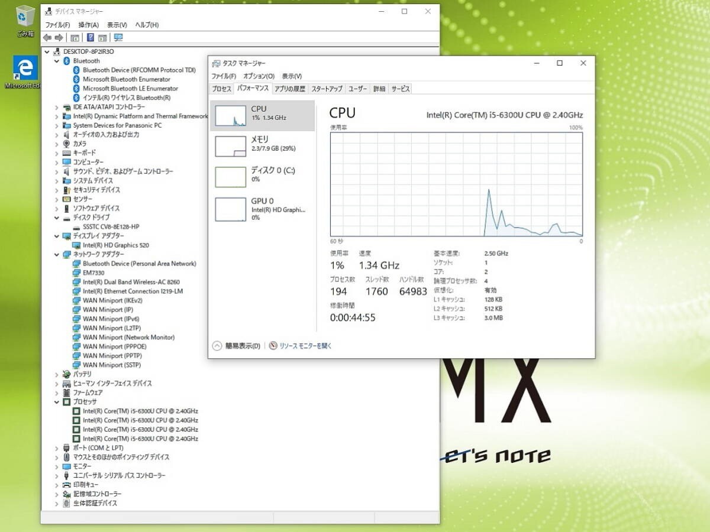Click the printer icon beside 印刷キュー
This screenshot has width=710, height=532.
(67, 485)
